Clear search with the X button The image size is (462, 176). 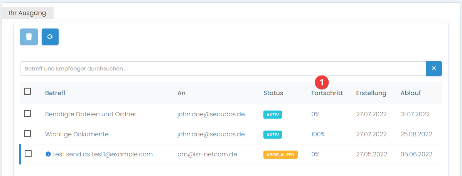pos(433,69)
